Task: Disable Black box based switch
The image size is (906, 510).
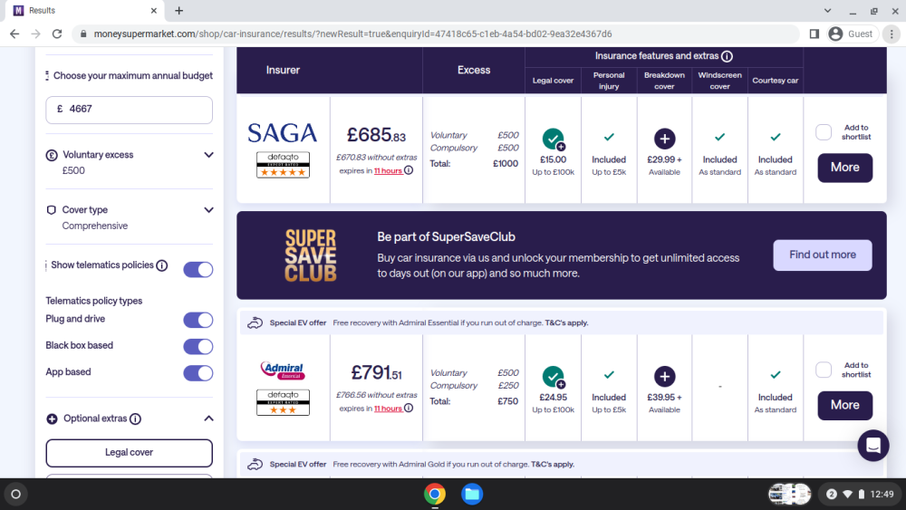Action: click(x=198, y=346)
